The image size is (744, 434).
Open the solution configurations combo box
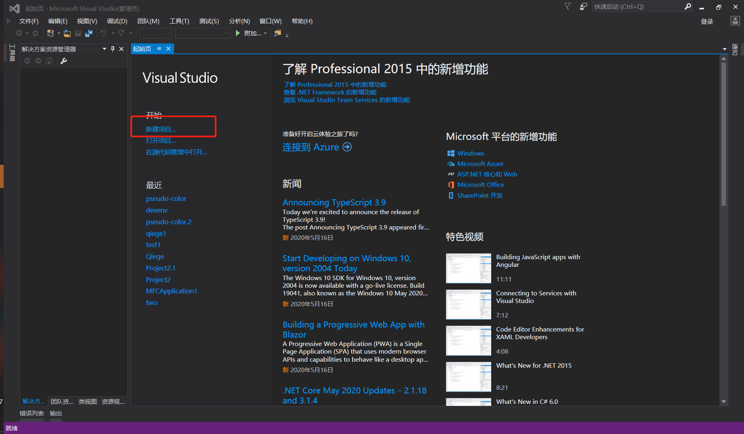point(156,33)
